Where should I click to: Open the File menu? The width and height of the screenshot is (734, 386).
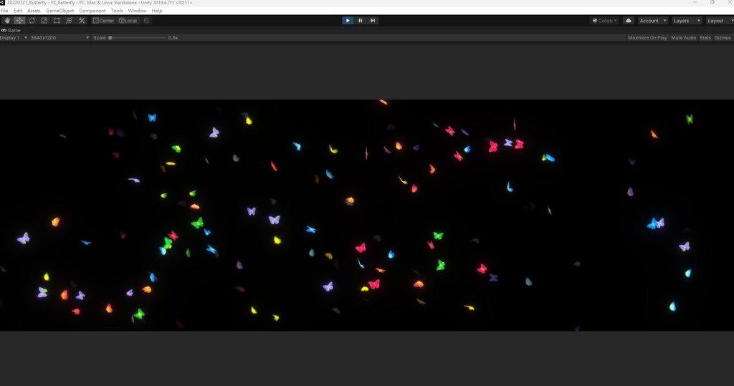click(4, 11)
